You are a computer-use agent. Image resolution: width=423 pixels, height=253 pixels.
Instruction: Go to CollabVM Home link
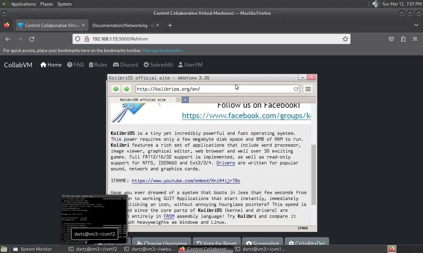click(51, 65)
